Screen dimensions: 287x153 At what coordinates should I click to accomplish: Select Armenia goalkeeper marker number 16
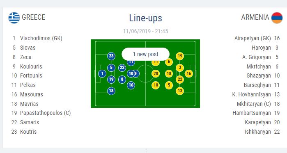[189, 74]
